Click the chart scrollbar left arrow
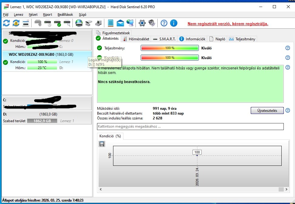The width and height of the screenshot is (295, 204). point(101,189)
